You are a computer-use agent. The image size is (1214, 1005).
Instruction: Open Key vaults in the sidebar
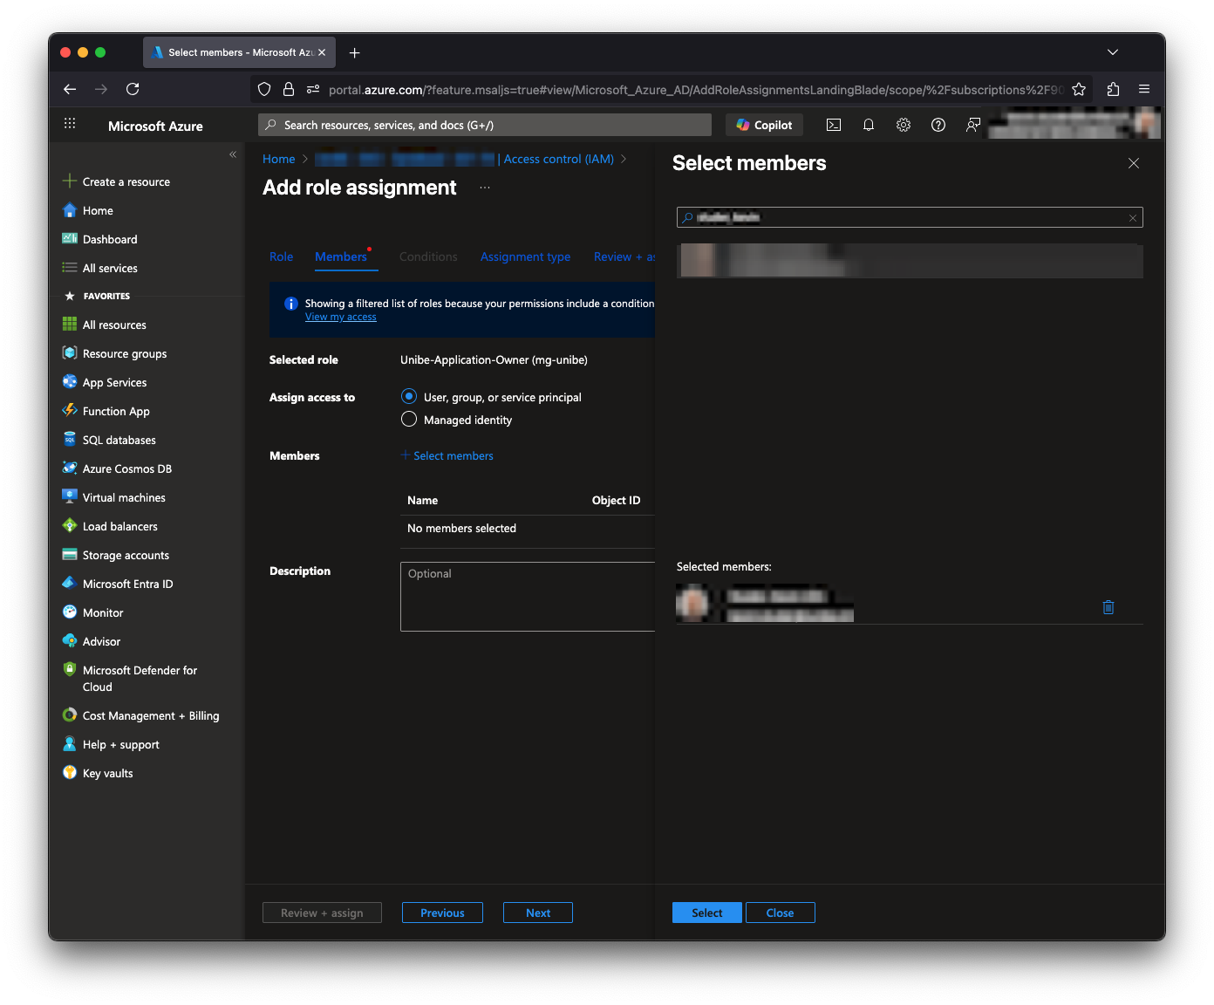[x=107, y=773]
